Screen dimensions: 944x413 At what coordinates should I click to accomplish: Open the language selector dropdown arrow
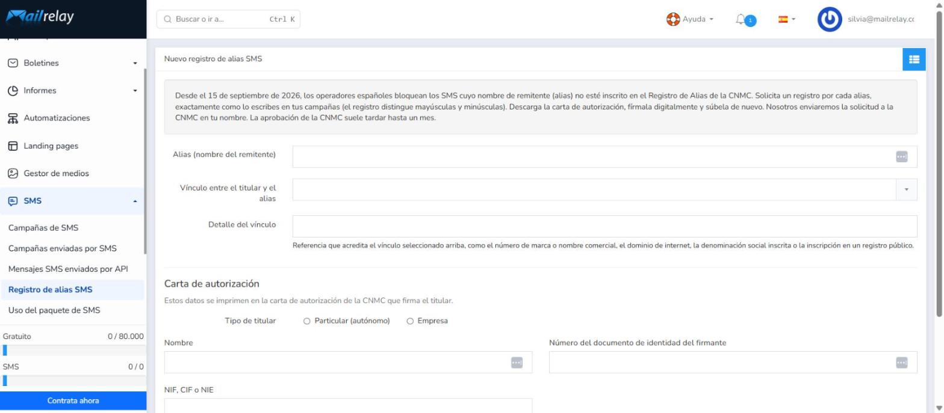pos(793,19)
